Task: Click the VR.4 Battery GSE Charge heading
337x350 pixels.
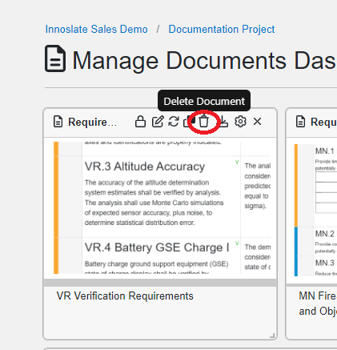Action: click(157, 247)
